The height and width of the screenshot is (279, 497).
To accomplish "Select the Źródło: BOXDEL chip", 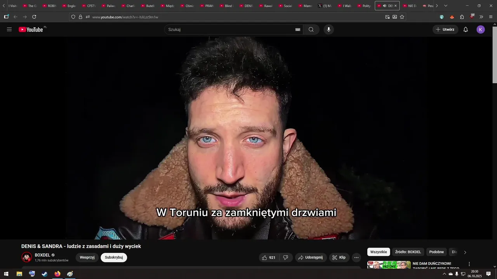I will click(x=408, y=252).
